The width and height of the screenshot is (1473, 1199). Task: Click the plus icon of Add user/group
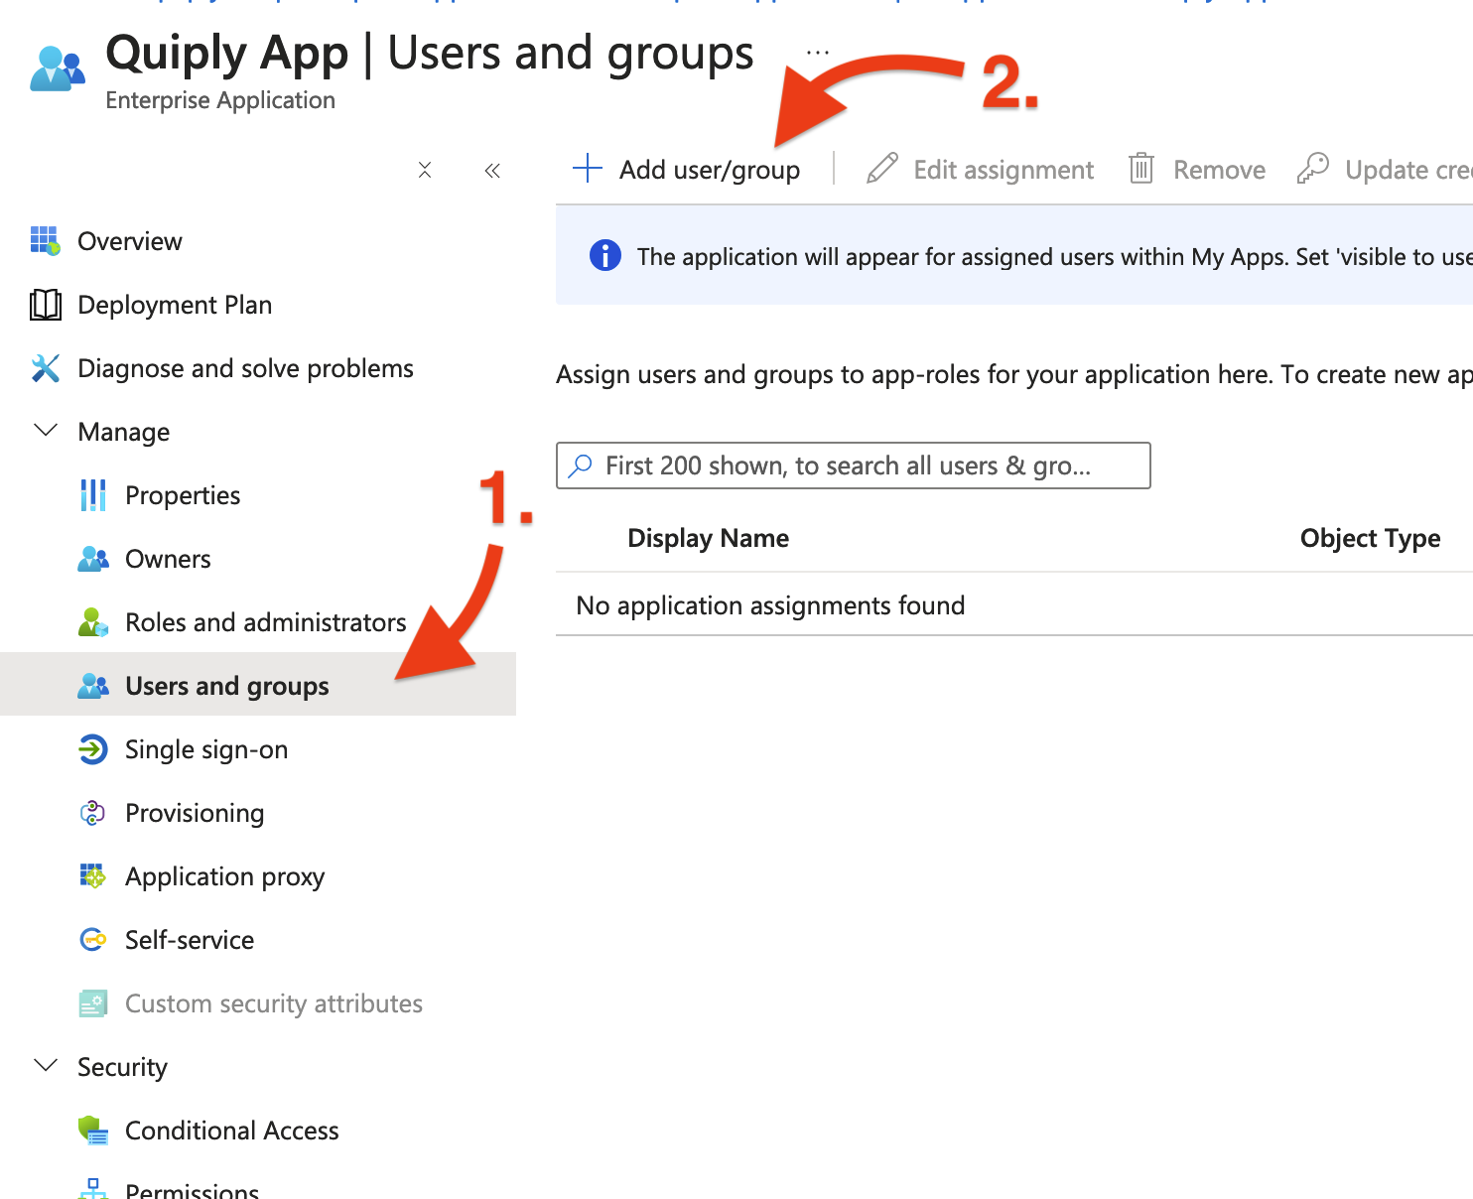point(588,169)
